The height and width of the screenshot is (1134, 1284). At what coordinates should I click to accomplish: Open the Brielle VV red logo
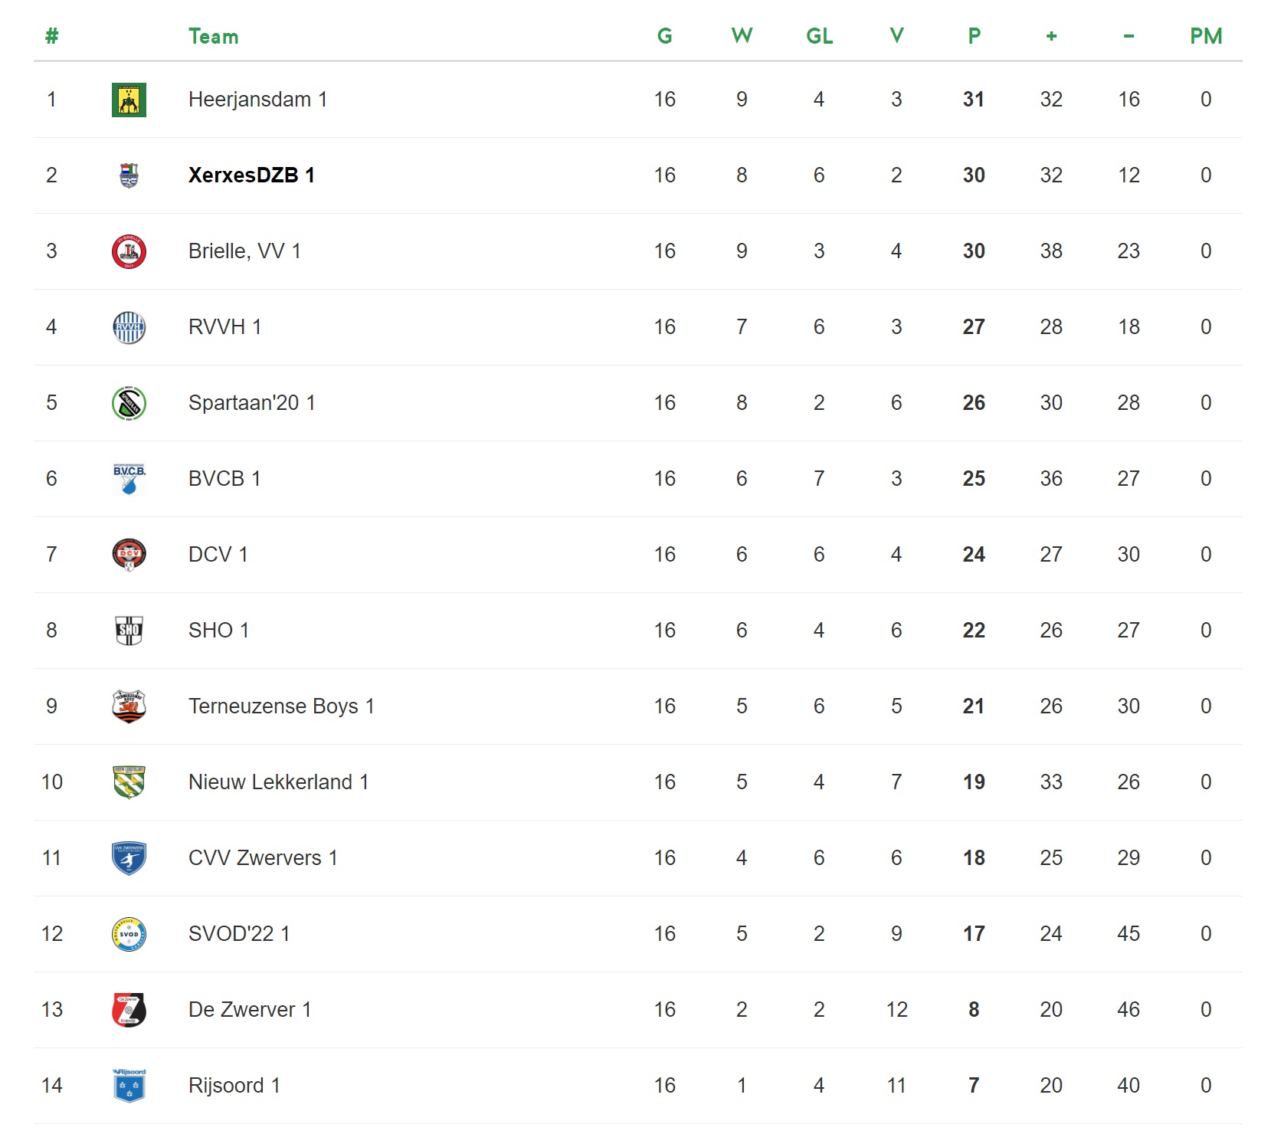tap(129, 251)
